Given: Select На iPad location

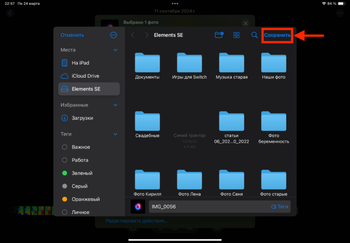Looking at the screenshot, I should point(80,63).
